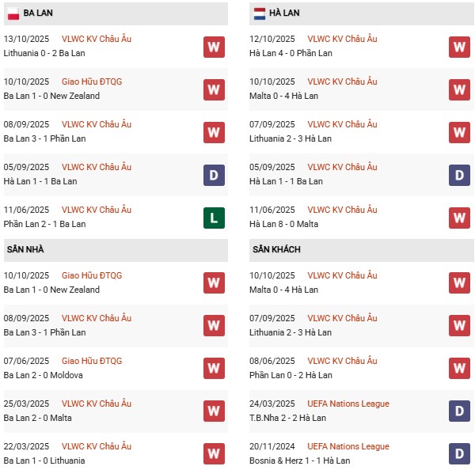
Task: Click the Lithuania 2 - 3 Hà Lan result under SÂN KHÁCH
Action: [x=291, y=332]
